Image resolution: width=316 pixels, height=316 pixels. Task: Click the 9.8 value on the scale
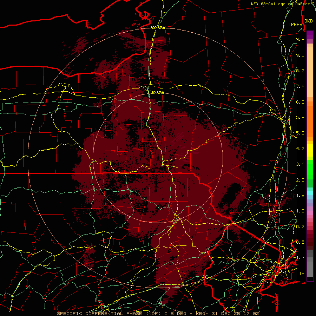click(x=300, y=39)
